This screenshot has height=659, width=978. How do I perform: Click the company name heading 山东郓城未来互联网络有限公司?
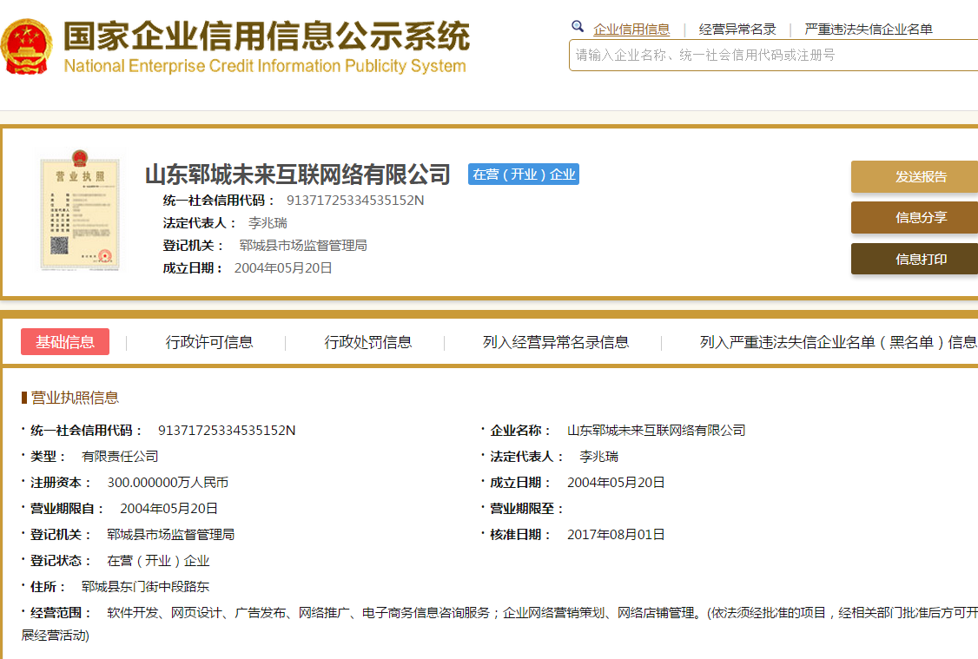298,175
